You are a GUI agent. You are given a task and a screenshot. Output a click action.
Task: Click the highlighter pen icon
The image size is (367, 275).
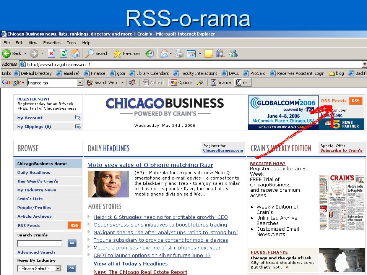pyautogui.click(x=200, y=82)
